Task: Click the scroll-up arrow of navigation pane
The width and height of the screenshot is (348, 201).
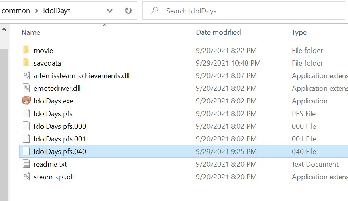Action: tap(4, 30)
